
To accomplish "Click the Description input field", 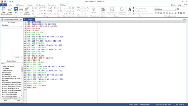I will click(12, 27).
